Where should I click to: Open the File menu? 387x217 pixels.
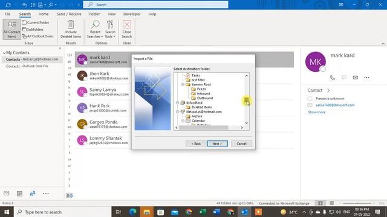pyautogui.click(x=7, y=14)
